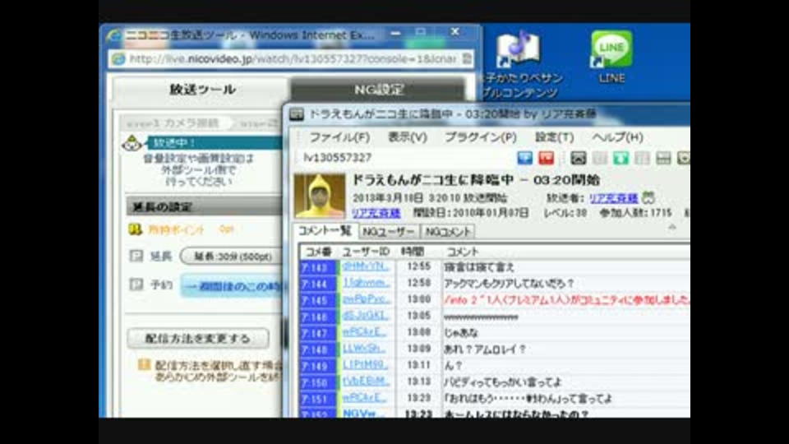Click the P icon beside 延長

(136, 256)
